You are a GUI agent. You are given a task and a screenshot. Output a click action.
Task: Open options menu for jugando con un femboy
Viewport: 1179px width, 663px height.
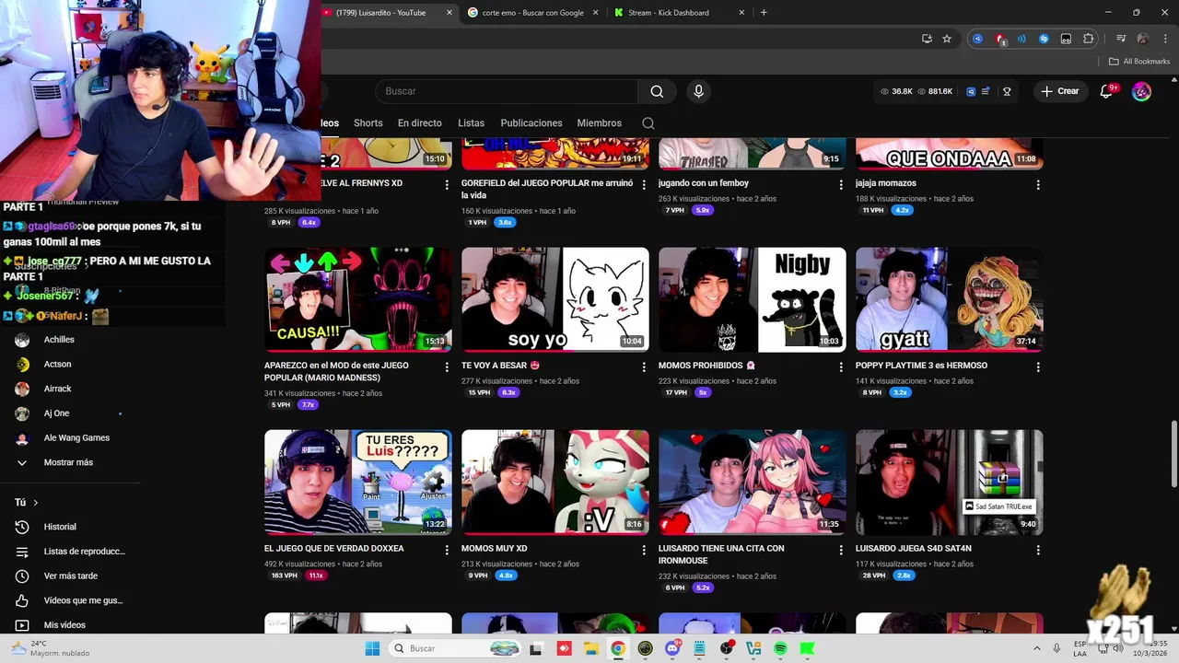(841, 184)
